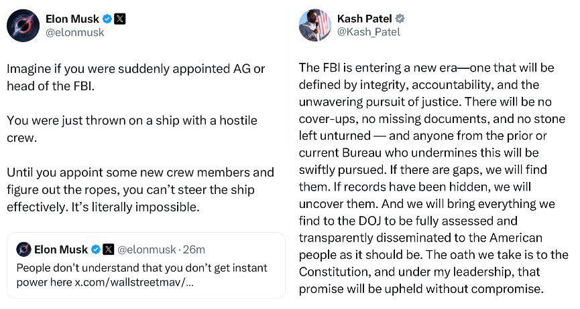This screenshot has width=580, height=309.
Task: Click the X badge inside the quoted tweet
Action: (x=108, y=249)
